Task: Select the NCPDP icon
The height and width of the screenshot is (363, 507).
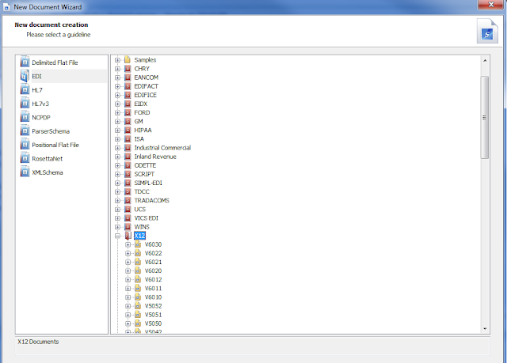Action: point(25,117)
